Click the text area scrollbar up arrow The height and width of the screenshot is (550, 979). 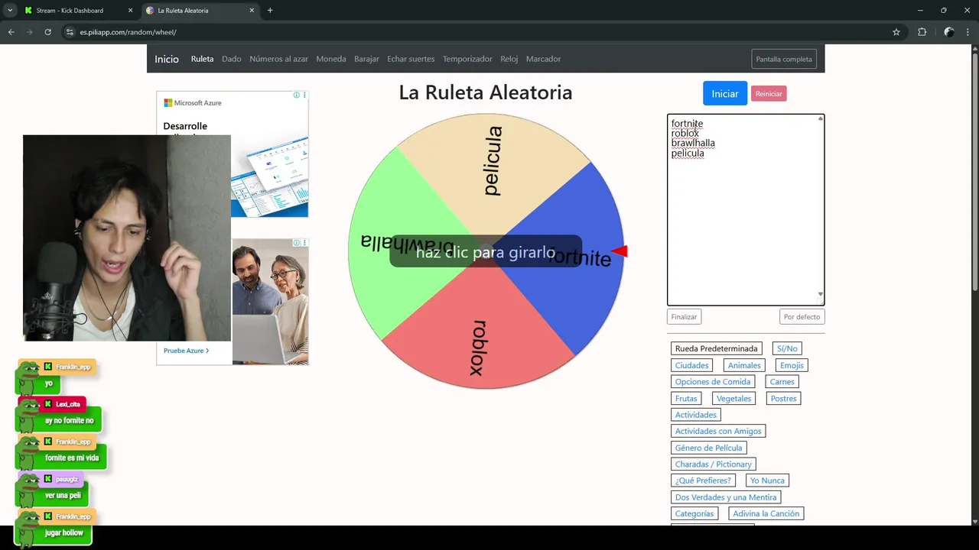821,118
